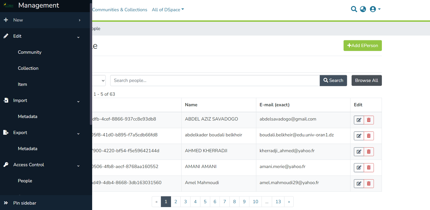430x210 pixels.
Task: Open Metadata under Export menu
Action: tap(28, 148)
